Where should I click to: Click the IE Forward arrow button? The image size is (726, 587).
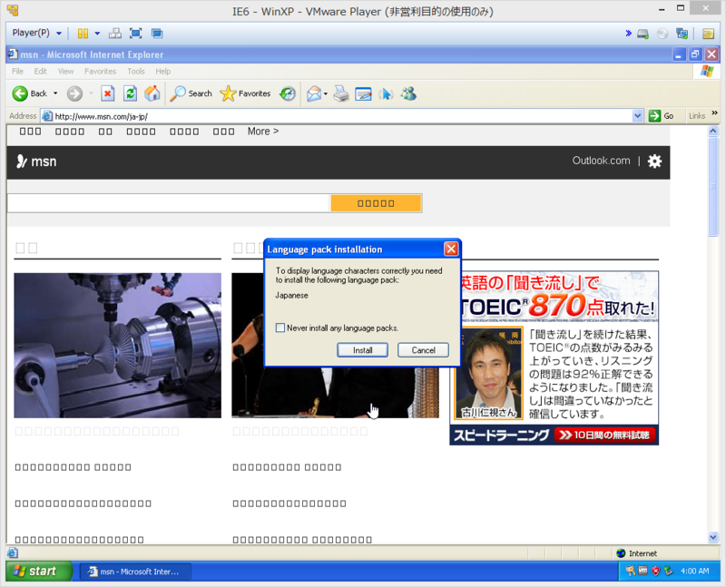[74, 94]
